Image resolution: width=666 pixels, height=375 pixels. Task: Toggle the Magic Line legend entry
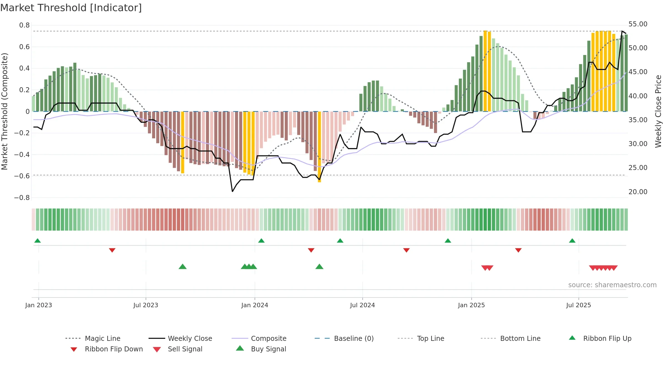[x=93, y=338]
